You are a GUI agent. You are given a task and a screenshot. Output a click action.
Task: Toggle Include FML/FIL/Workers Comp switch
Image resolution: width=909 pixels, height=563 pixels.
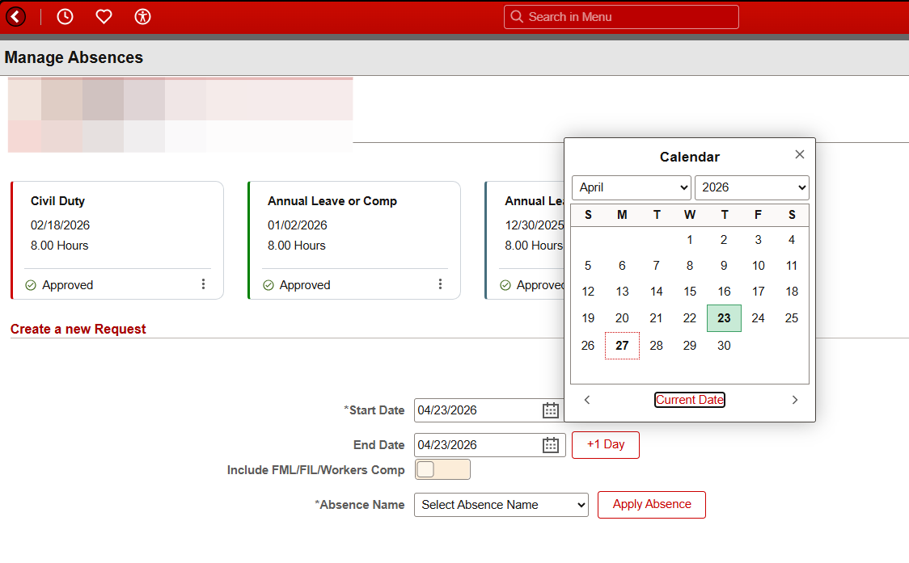click(442, 469)
